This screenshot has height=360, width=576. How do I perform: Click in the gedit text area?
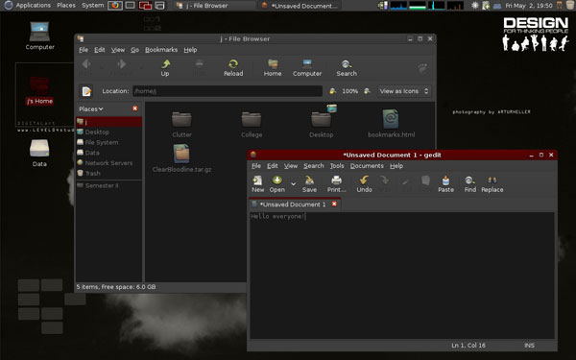pyautogui.click(x=402, y=276)
